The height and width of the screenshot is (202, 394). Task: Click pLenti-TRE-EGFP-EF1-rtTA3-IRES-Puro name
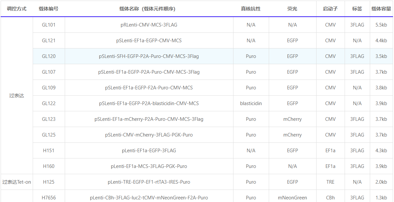pos(149,182)
